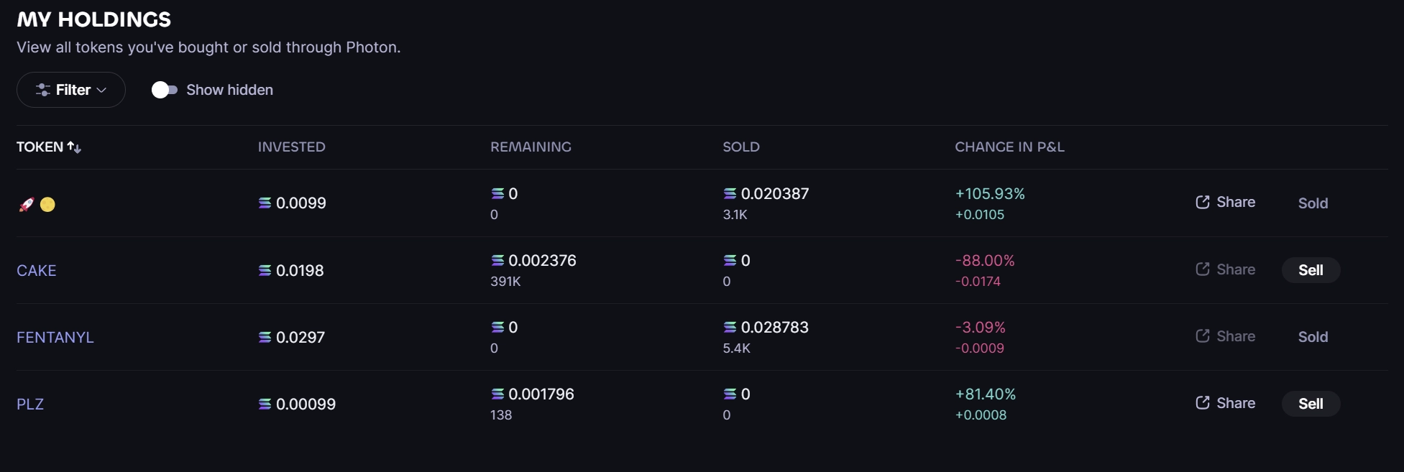
Task: Click the Sold status in FENTANYL row
Action: click(x=1313, y=337)
